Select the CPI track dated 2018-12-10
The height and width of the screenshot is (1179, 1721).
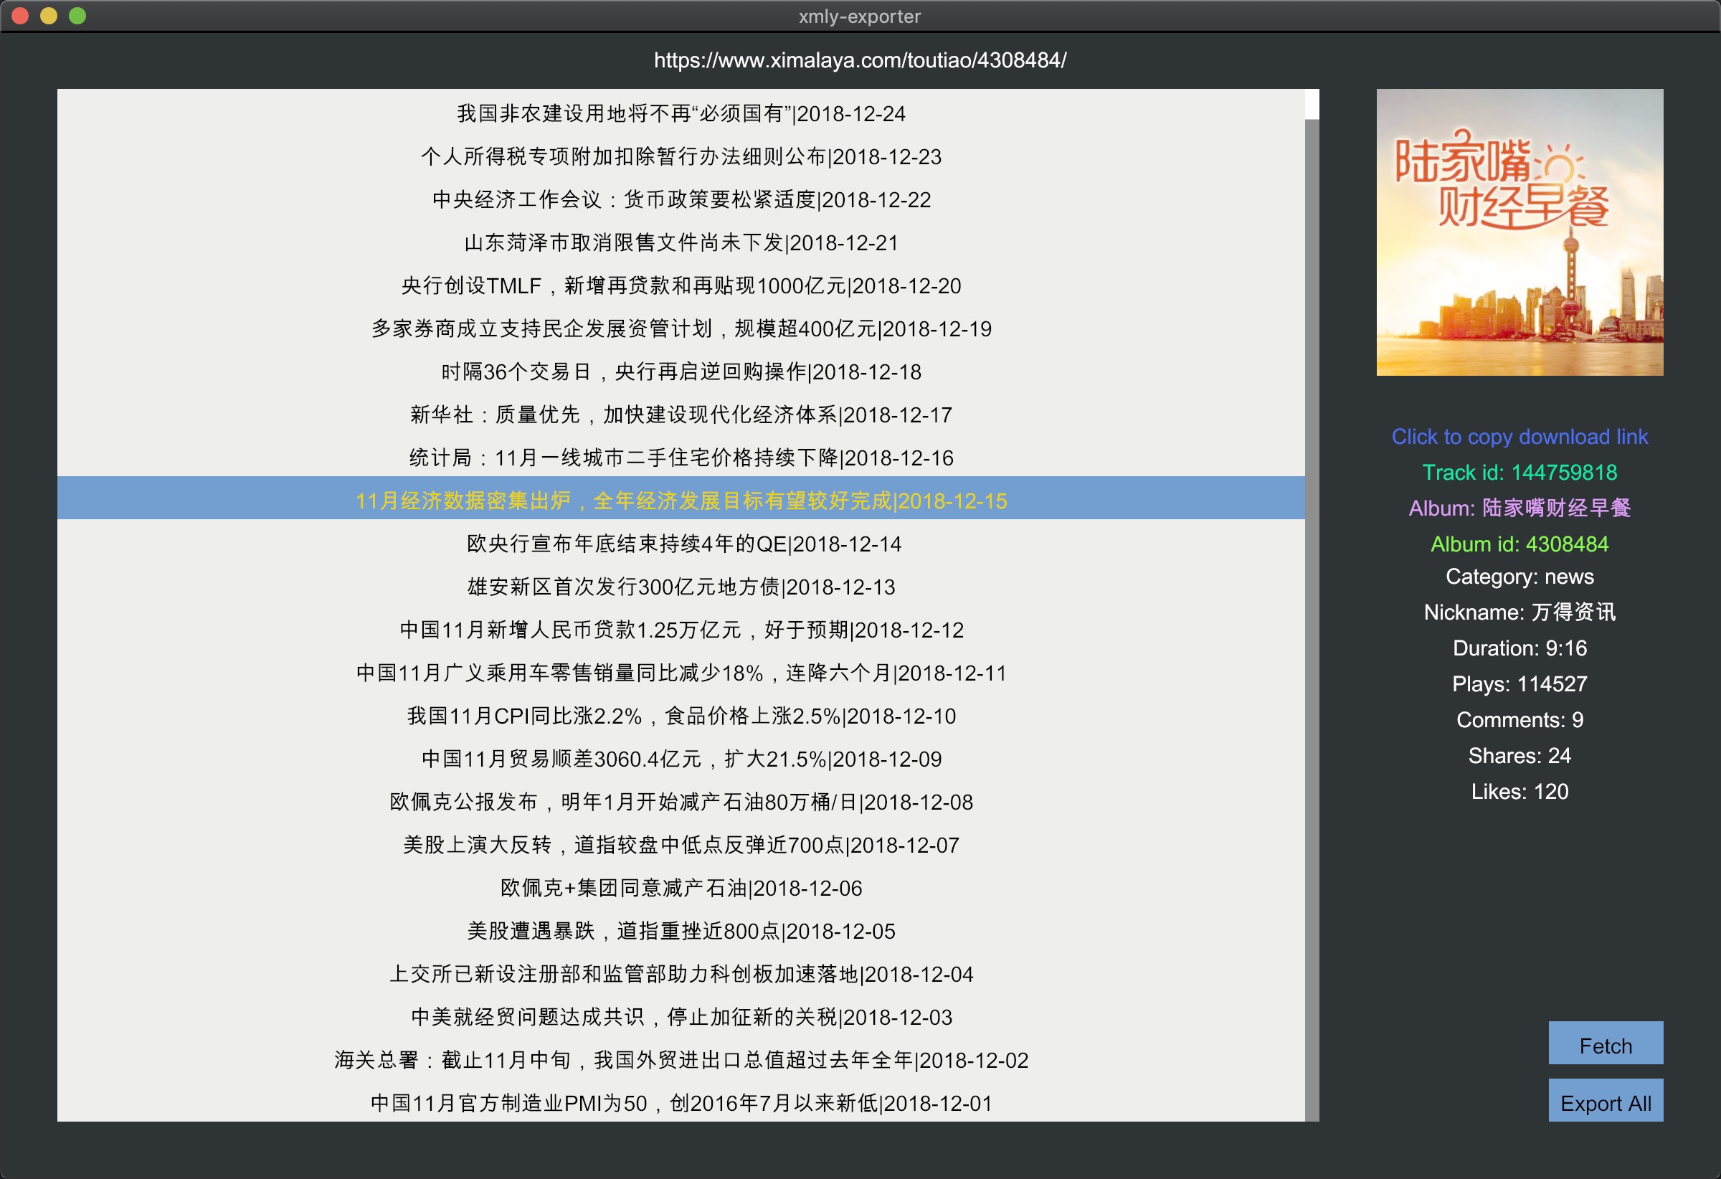pyautogui.click(x=681, y=716)
